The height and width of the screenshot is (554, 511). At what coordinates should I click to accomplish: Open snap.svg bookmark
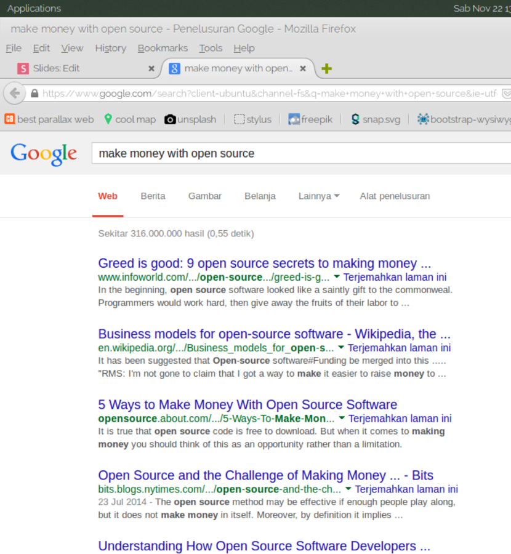click(x=376, y=119)
